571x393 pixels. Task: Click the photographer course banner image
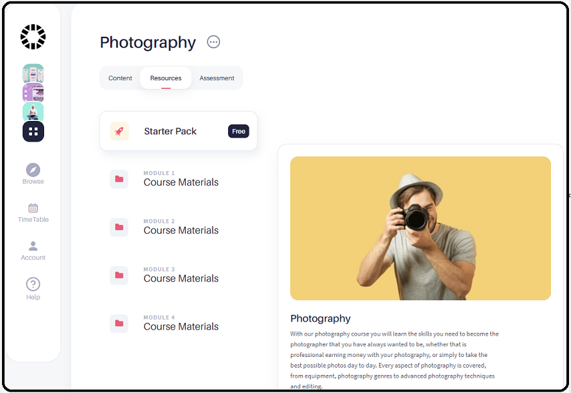coord(421,228)
